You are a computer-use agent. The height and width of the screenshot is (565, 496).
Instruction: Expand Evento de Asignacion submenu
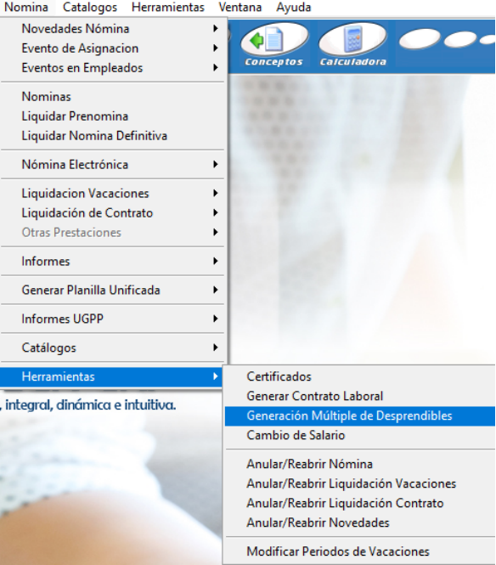point(112,48)
